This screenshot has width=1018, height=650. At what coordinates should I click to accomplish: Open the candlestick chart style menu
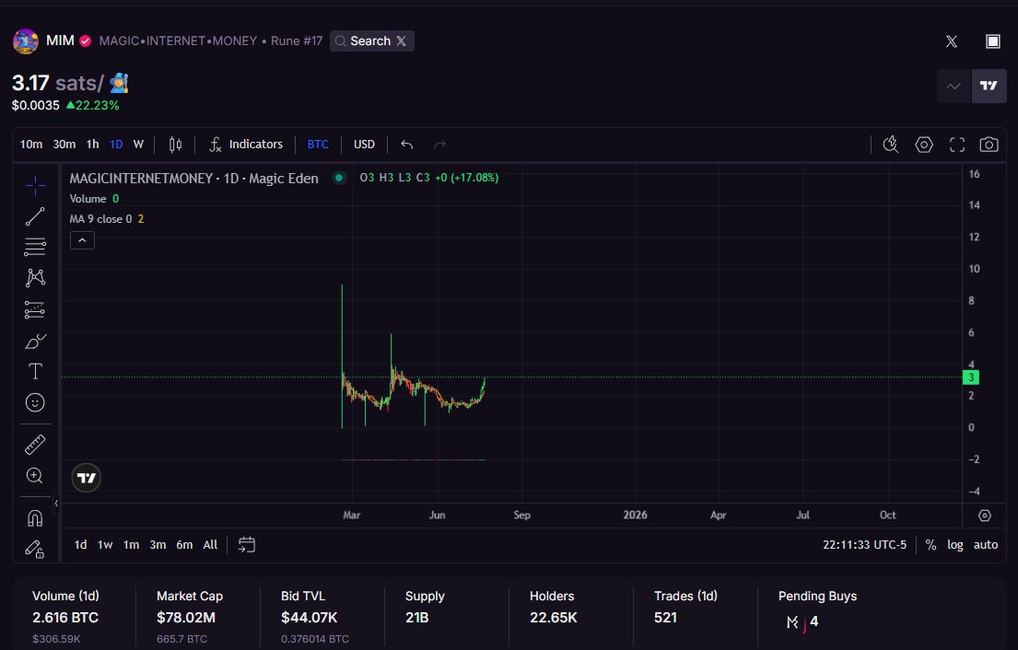(x=175, y=145)
